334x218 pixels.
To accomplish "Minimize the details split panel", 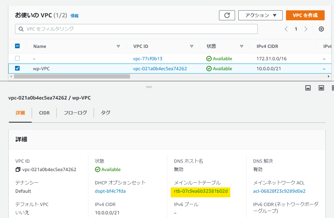I will (308, 88).
